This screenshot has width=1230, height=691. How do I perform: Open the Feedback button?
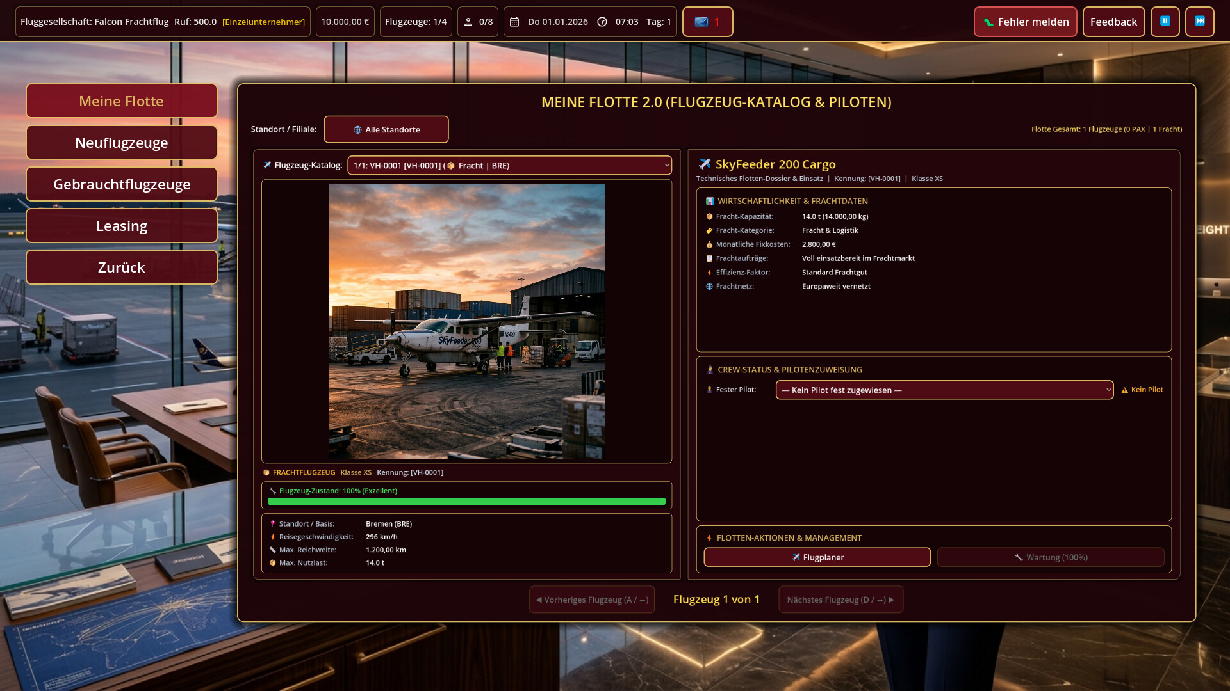(x=1113, y=22)
